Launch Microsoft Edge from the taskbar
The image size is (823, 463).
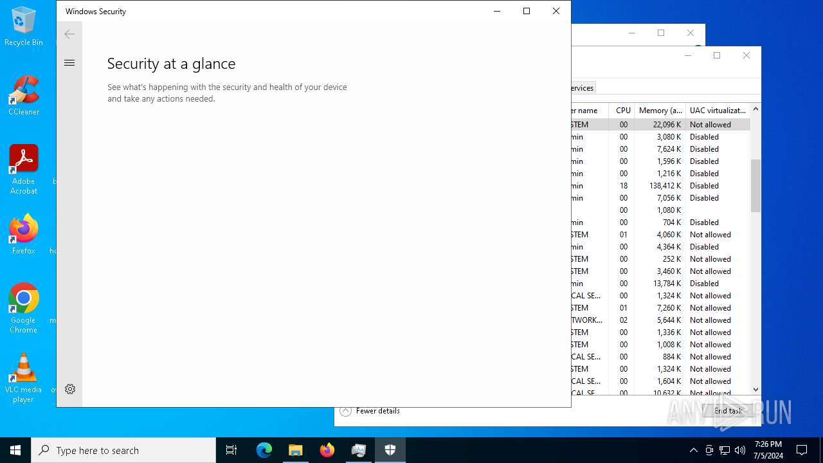[x=264, y=450]
